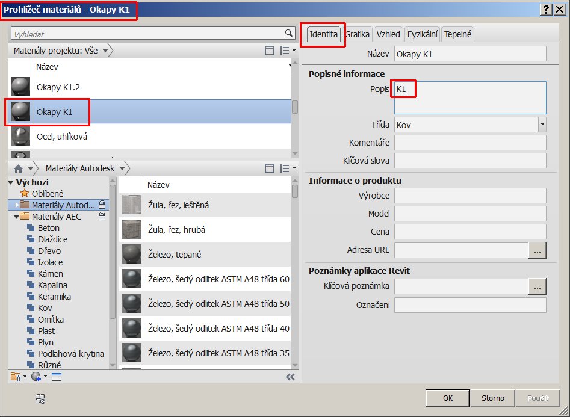Toggle the project materials pane view icon

pyautogui.click(x=270, y=51)
